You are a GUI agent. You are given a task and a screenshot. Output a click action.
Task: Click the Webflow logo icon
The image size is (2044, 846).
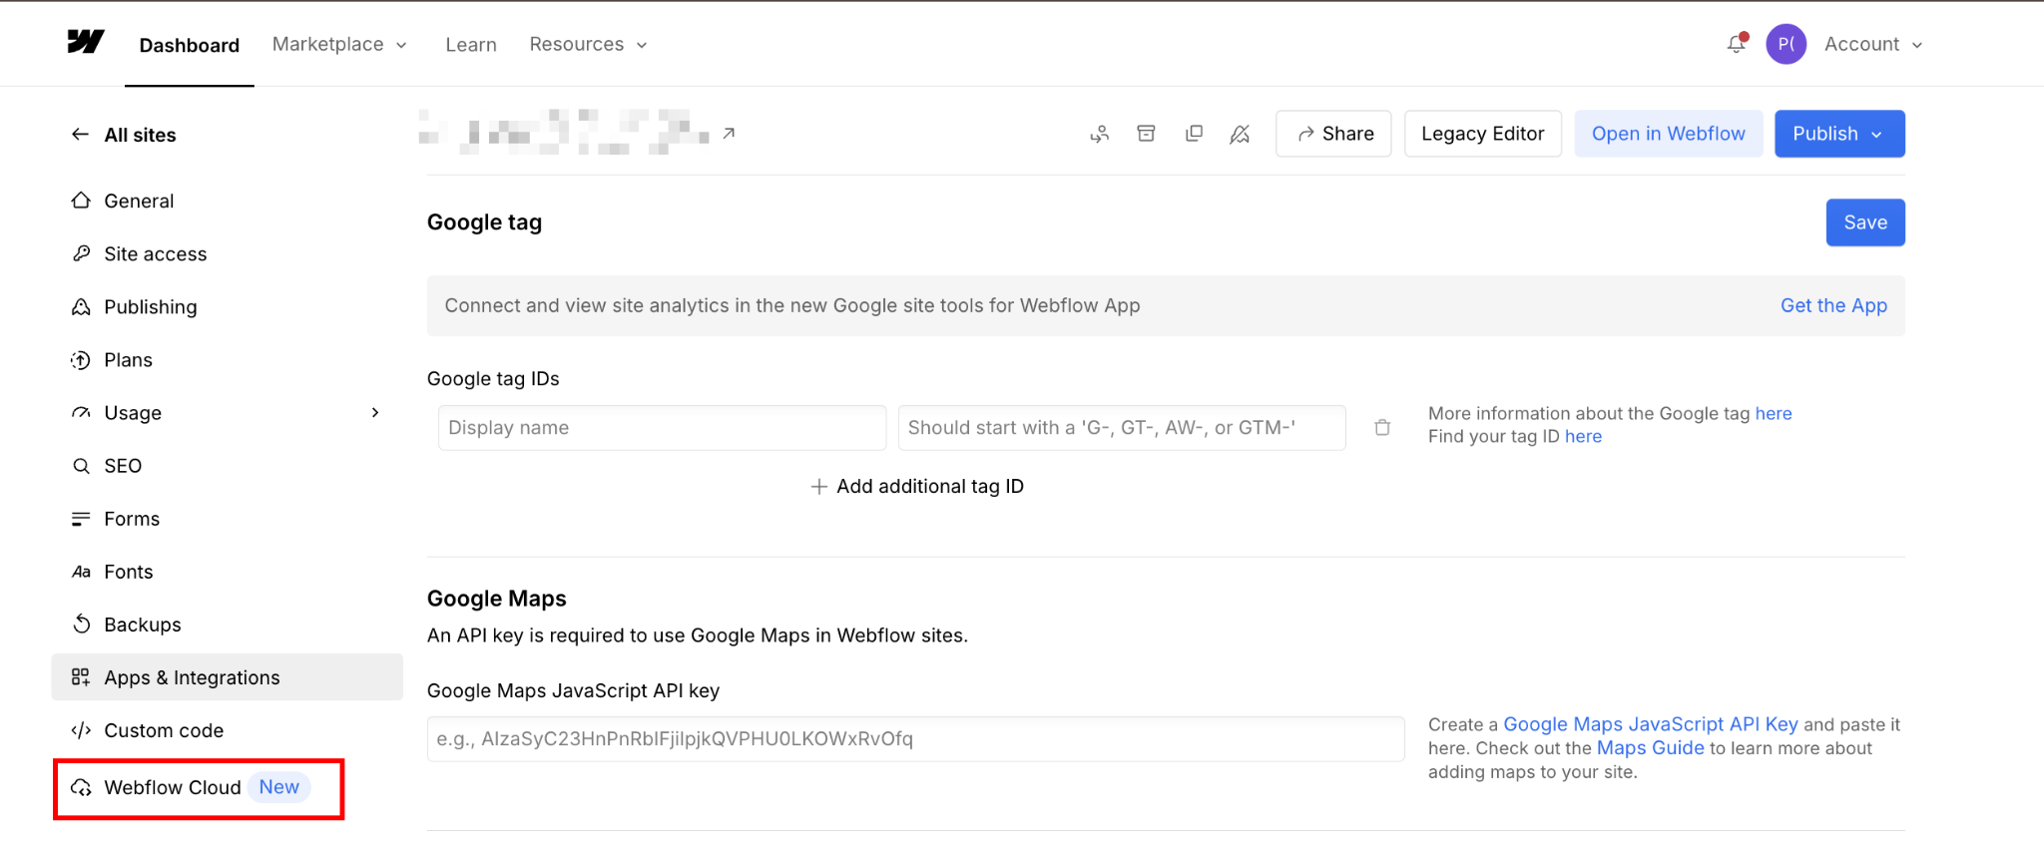(x=86, y=42)
